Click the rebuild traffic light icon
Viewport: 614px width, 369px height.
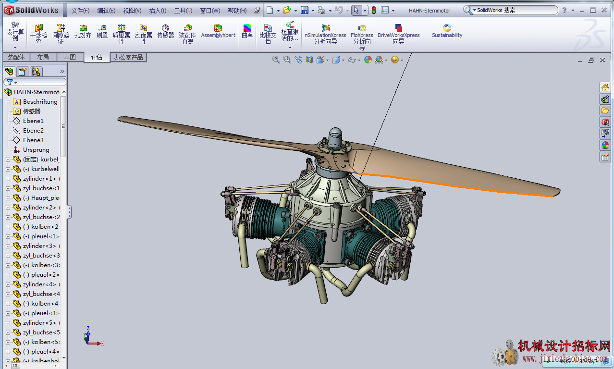[374, 10]
